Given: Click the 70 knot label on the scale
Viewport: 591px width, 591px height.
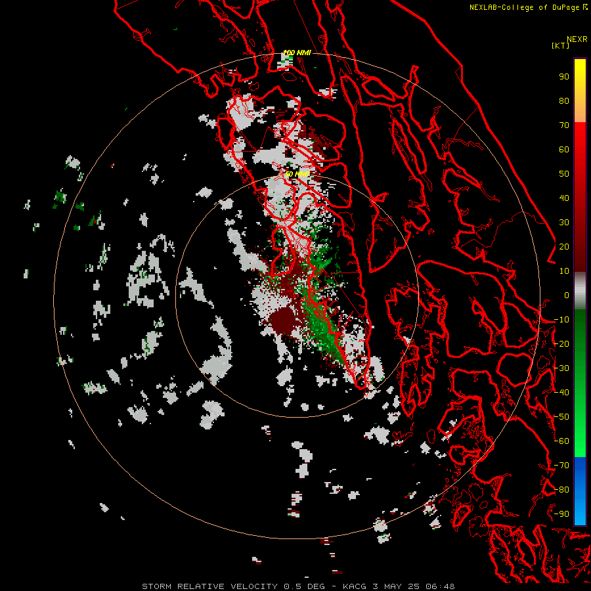Looking at the screenshot, I should (564, 125).
